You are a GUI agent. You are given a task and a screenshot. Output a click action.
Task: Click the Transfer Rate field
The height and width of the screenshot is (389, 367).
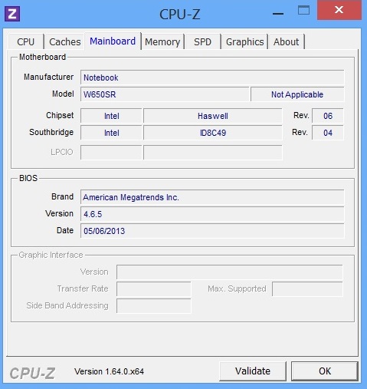pos(153,288)
